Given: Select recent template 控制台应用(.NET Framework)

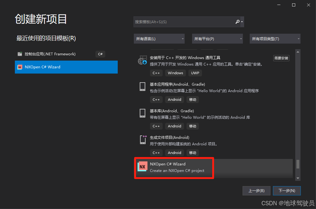Looking at the screenshot, I should pos(66,54).
